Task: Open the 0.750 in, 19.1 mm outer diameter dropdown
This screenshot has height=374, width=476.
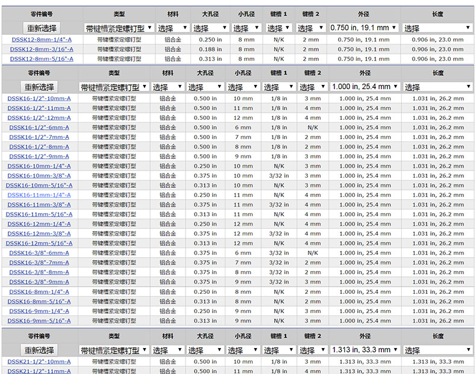Action: [364, 28]
